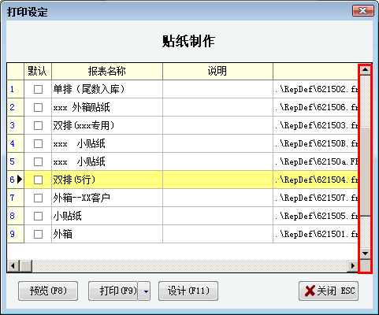Tick the default checkbox for 单排（尾数入库）
The image size is (379, 315).
[38, 89]
